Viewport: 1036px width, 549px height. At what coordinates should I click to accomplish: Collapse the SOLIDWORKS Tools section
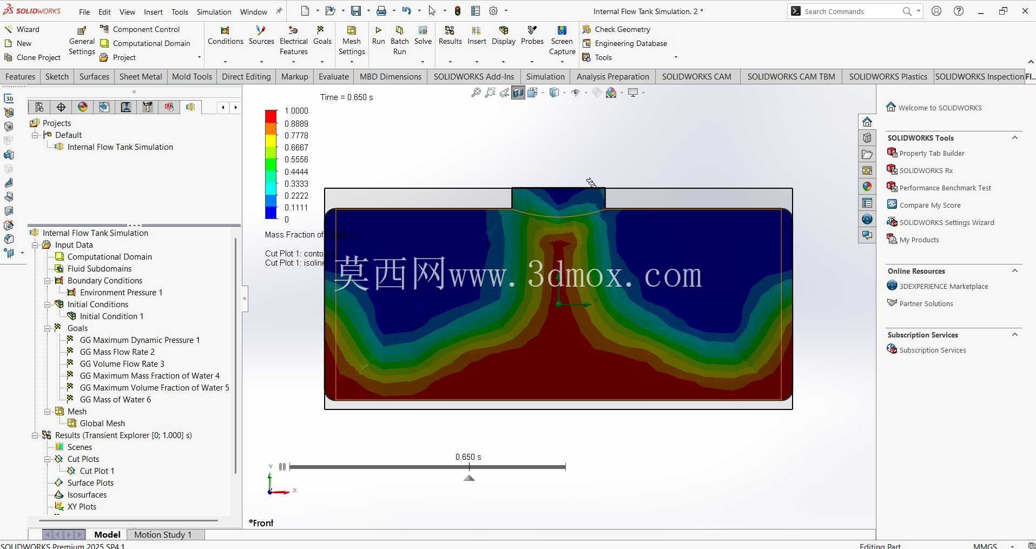click(x=1015, y=138)
